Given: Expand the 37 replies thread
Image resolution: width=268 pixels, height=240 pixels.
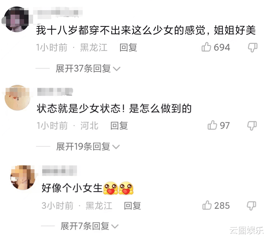Looking at the screenshot, I should [88, 68].
